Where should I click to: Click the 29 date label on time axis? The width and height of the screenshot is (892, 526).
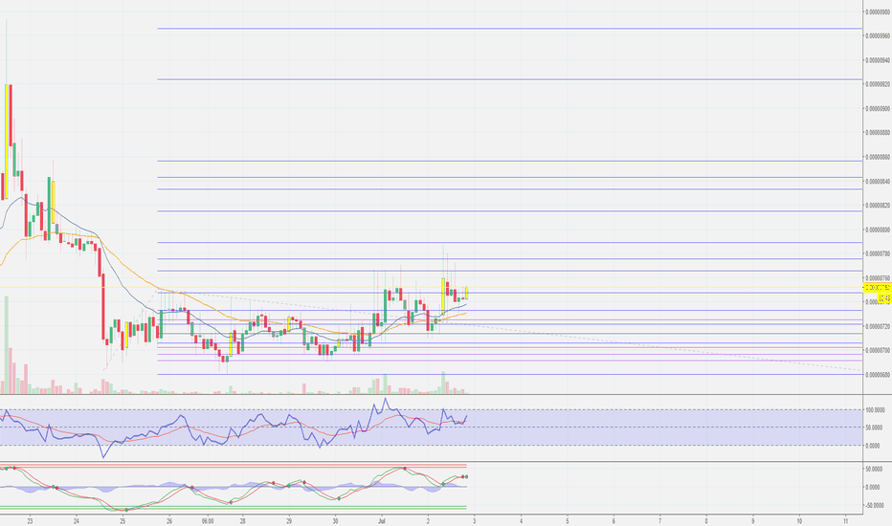[289, 520]
